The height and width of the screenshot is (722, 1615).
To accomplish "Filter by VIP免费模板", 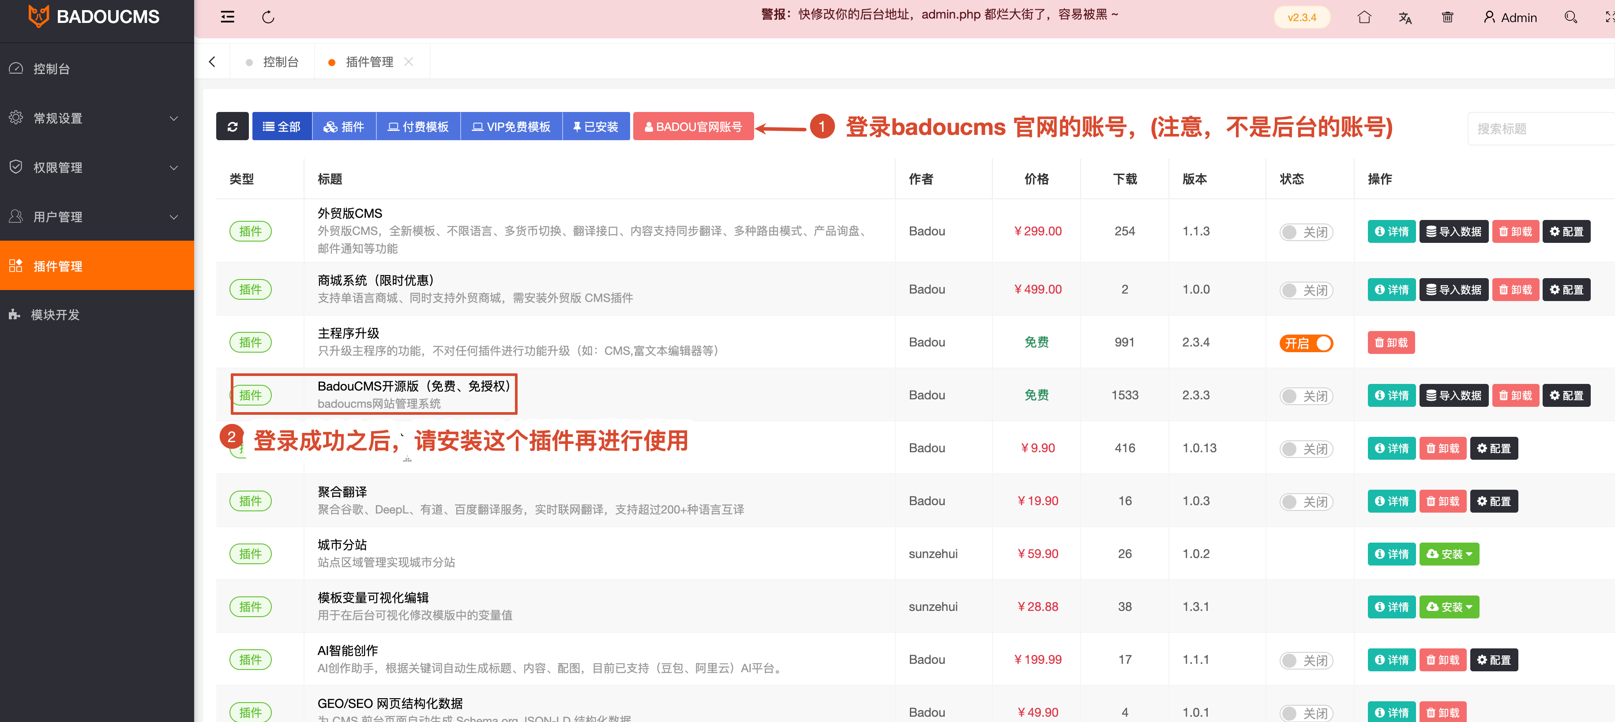I will (511, 127).
